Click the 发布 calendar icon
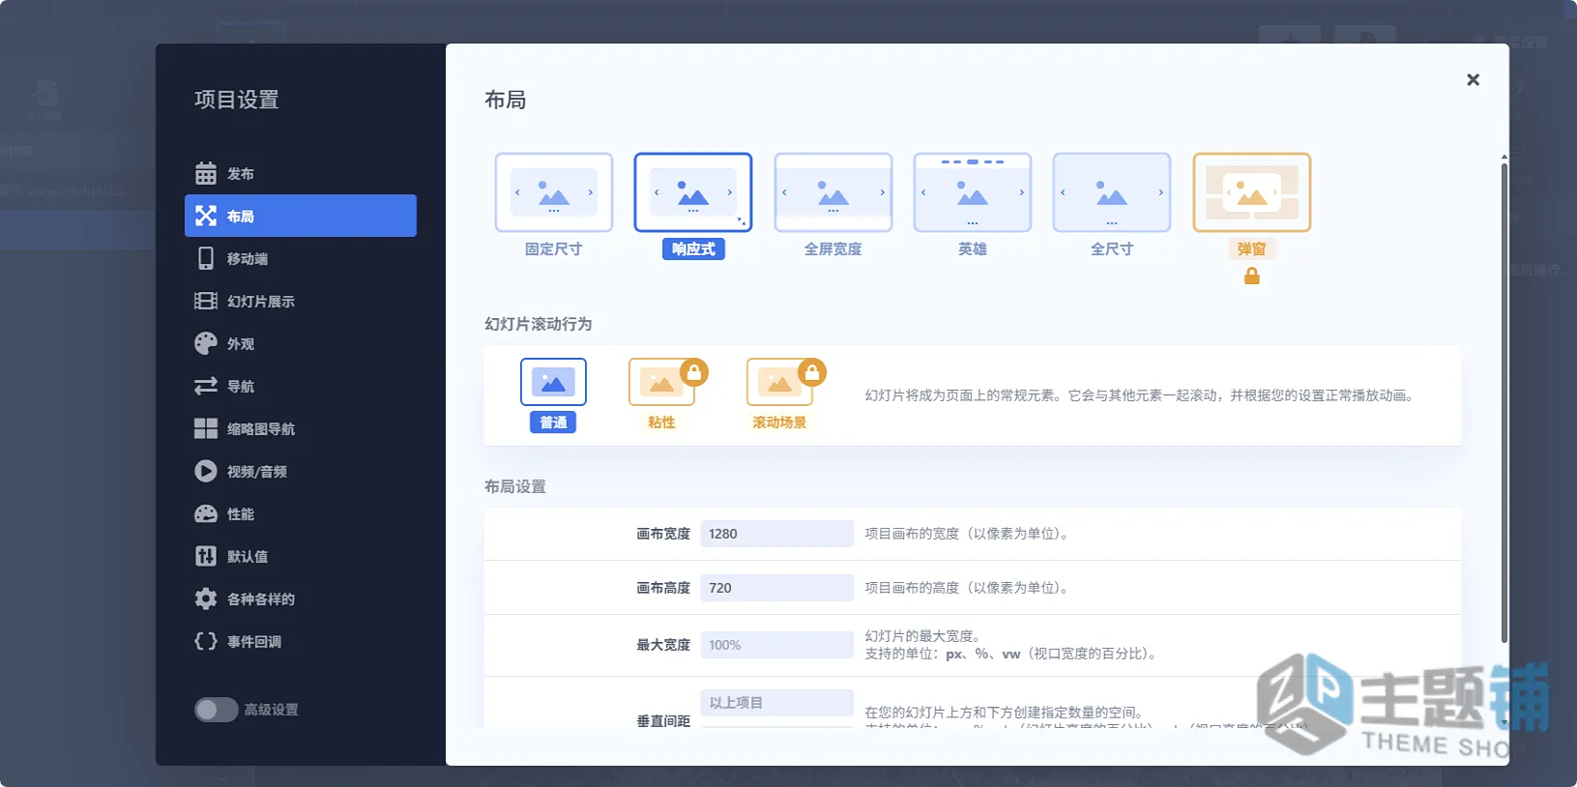The width and height of the screenshot is (1577, 787). click(206, 173)
